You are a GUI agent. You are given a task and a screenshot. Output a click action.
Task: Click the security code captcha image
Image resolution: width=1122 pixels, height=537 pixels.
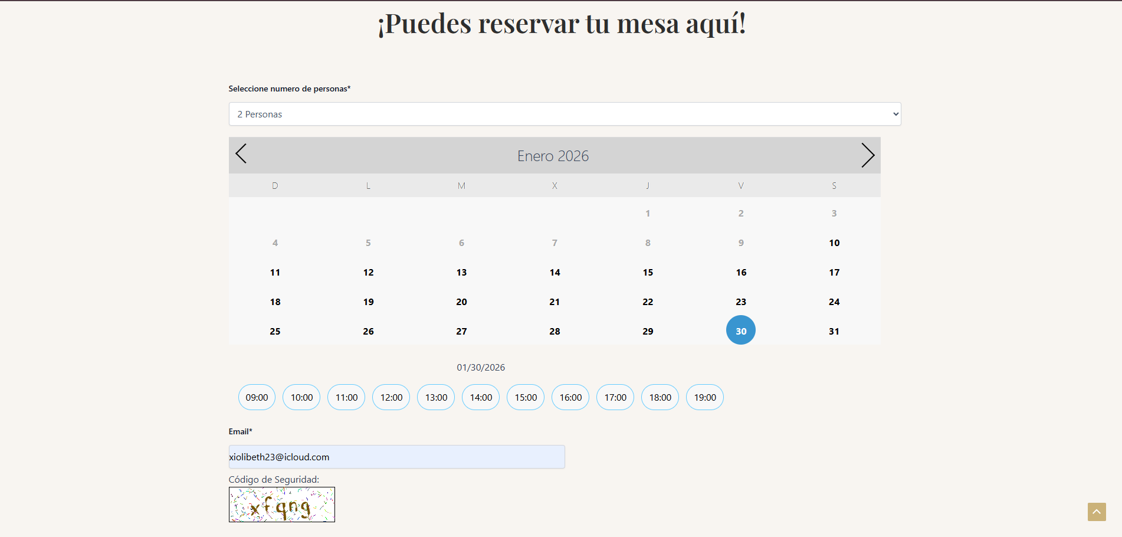[282, 505]
